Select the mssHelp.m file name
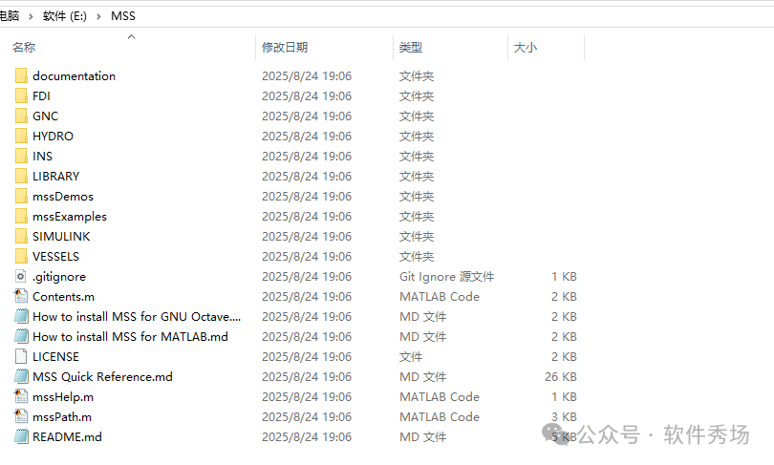The height and width of the screenshot is (465, 774). (x=63, y=396)
